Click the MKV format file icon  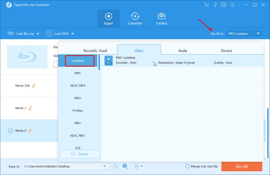point(109,60)
